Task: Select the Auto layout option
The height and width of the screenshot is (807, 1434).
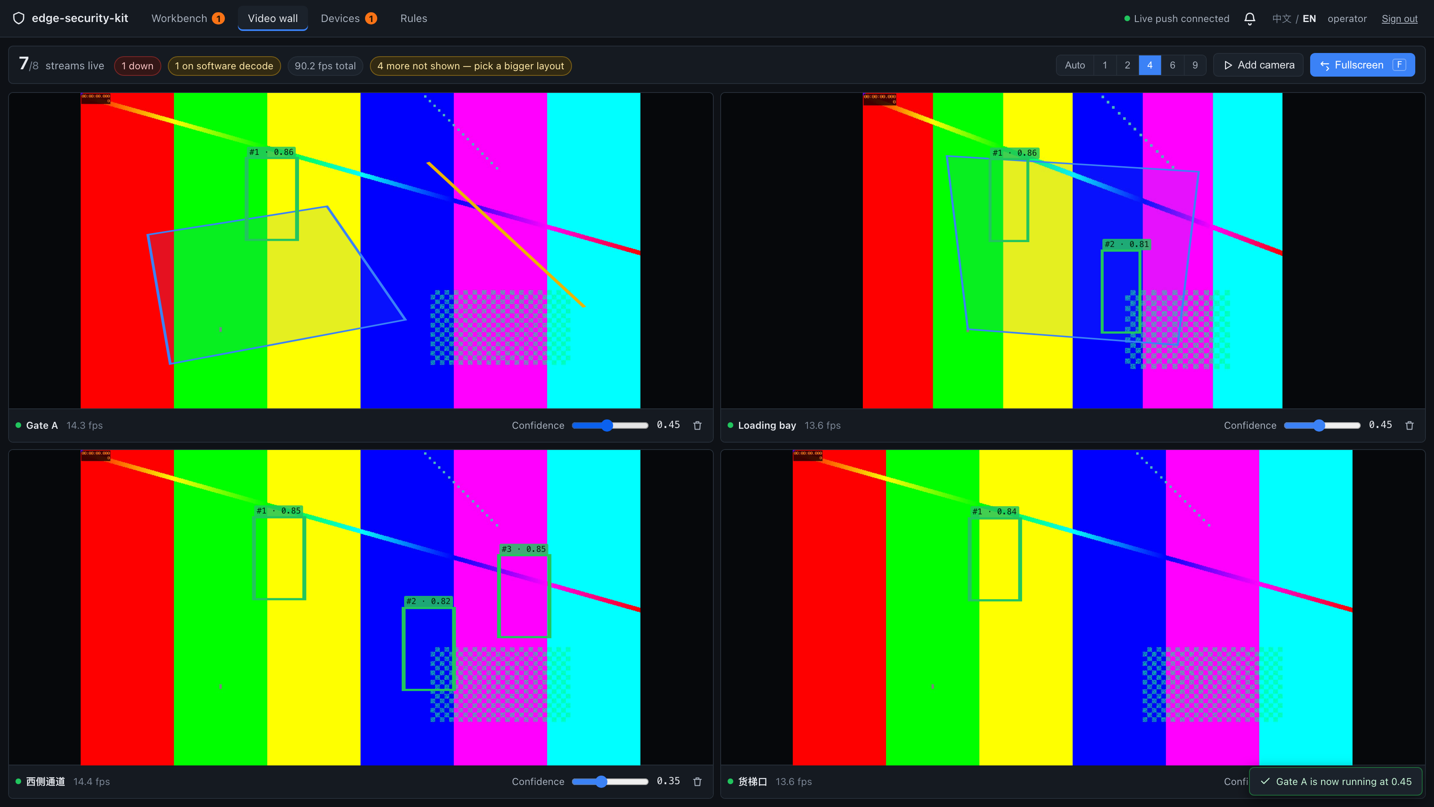Action: [x=1074, y=65]
